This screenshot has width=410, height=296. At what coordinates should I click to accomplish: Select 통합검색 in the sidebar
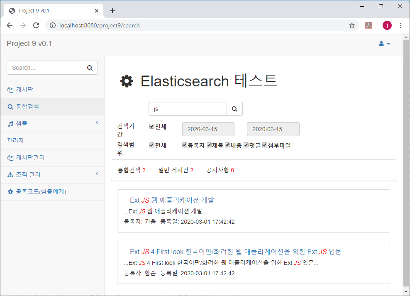coord(52,107)
